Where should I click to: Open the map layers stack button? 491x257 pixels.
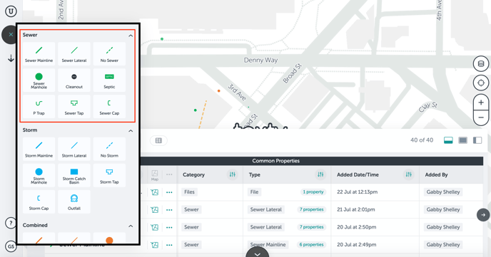point(481,64)
